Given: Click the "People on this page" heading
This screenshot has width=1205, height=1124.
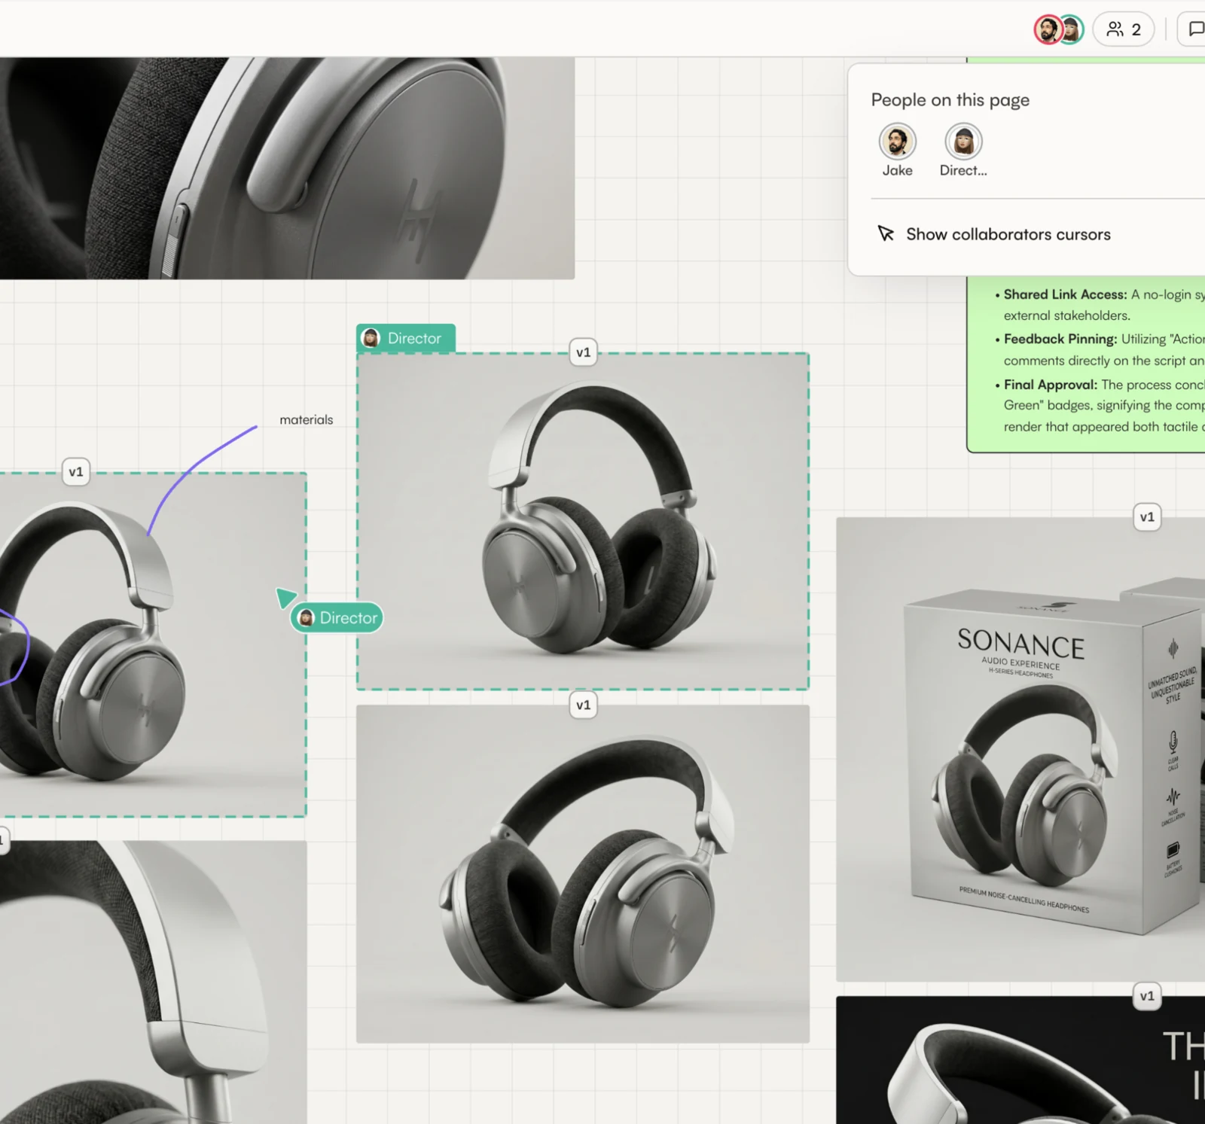Looking at the screenshot, I should [950, 100].
